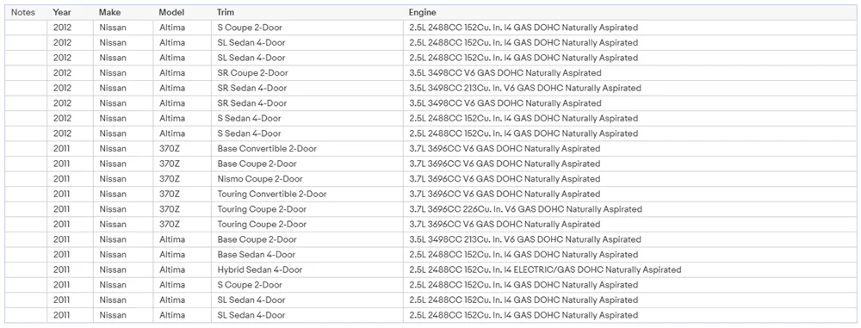Select the 2011 year cell in Hybrid Sedan row
Screen dimensions: 861x328
pyautogui.click(x=71, y=269)
